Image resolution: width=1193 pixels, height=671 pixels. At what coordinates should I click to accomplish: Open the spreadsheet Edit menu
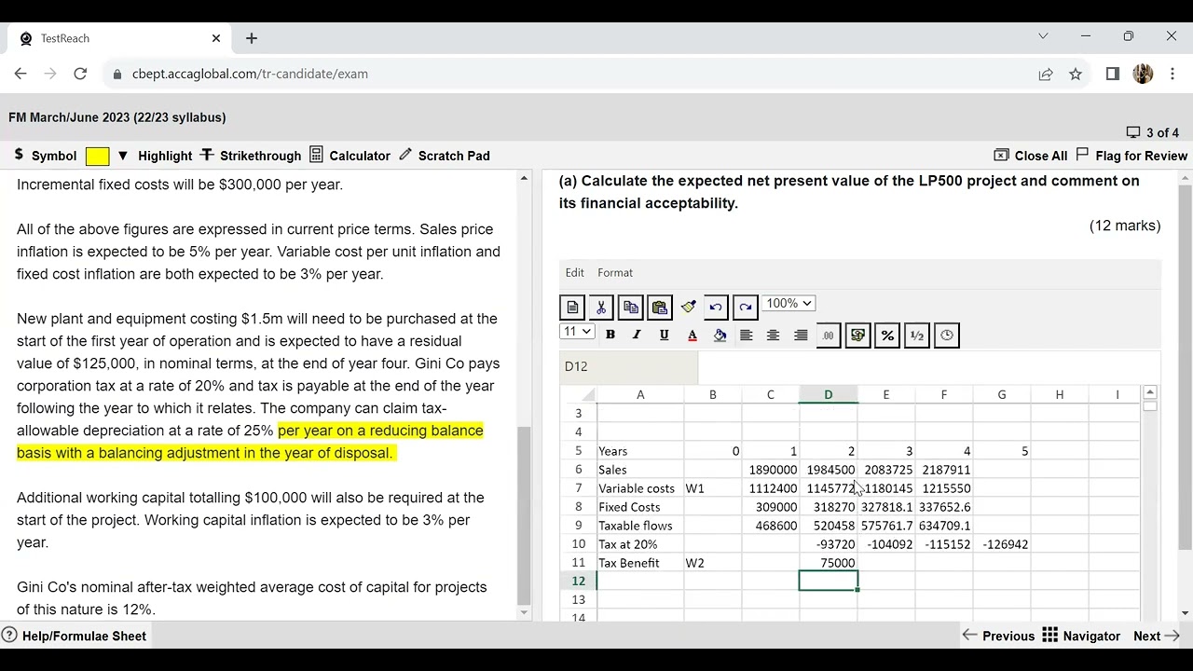click(x=575, y=272)
